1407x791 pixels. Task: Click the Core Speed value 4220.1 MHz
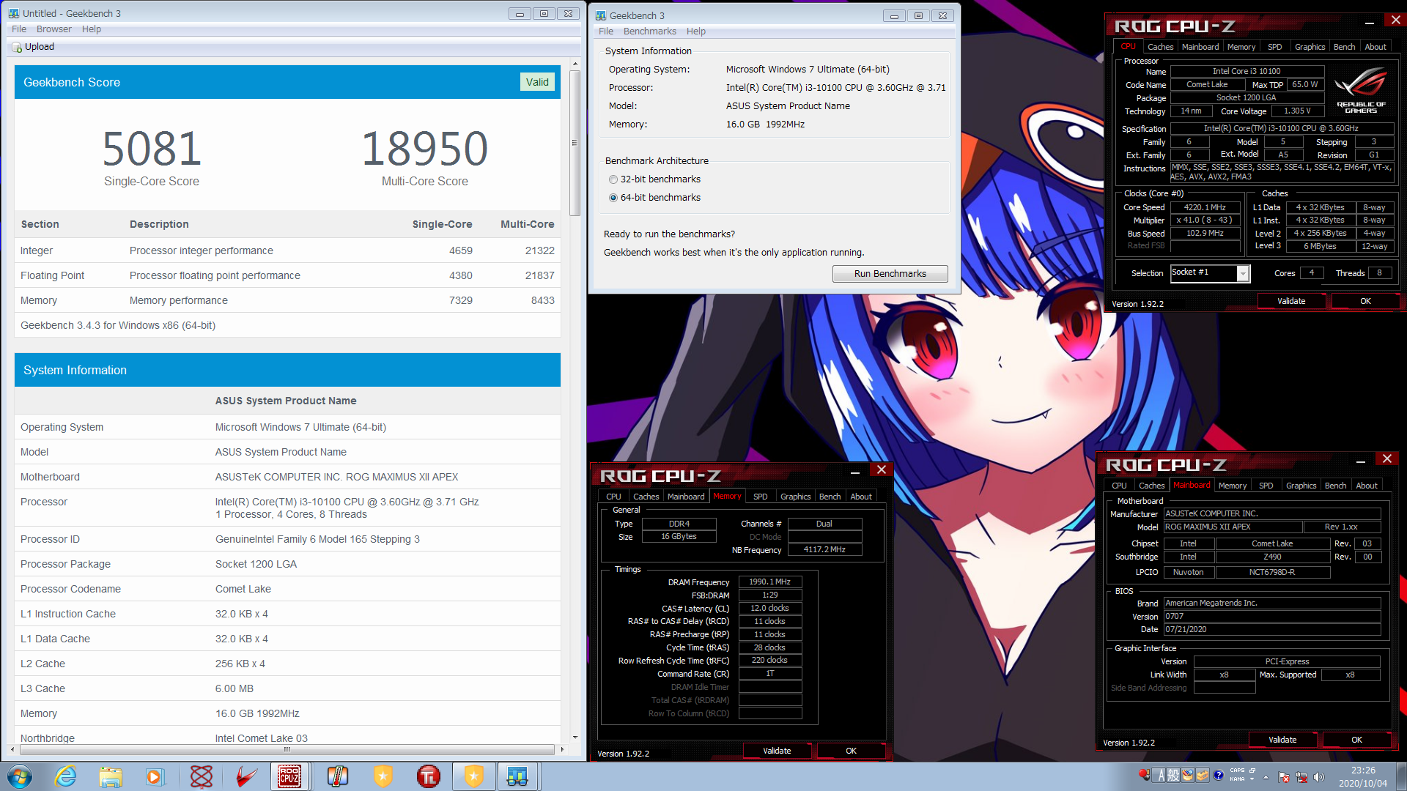tap(1205, 208)
